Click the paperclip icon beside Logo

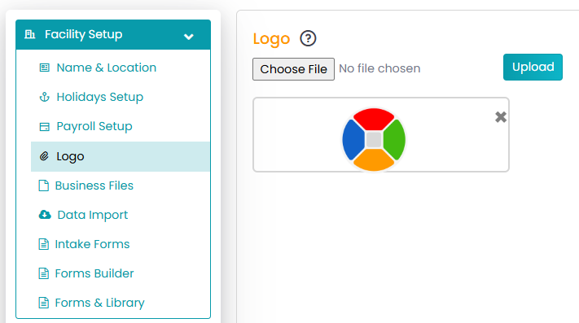tap(44, 156)
